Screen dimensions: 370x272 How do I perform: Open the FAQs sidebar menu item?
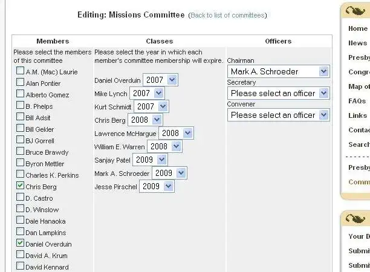pyautogui.click(x=357, y=101)
